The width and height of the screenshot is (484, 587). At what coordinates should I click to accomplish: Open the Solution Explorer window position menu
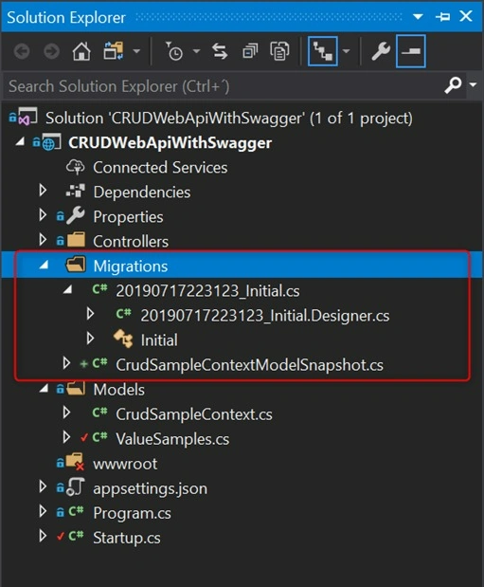click(418, 16)
